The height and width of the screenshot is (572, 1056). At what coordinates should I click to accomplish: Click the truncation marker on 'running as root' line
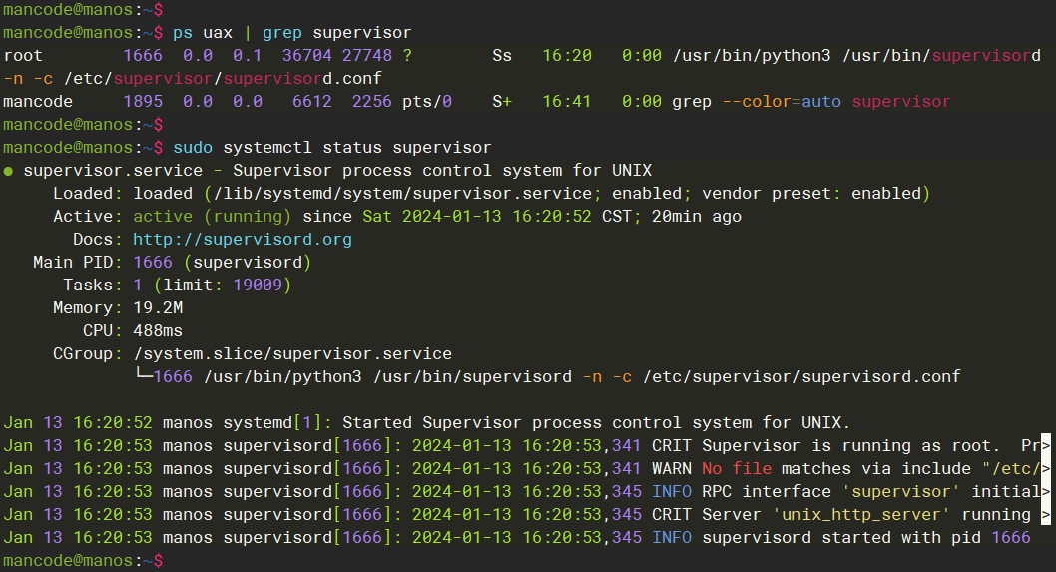pyautogui.click(x=1045, y=445)
